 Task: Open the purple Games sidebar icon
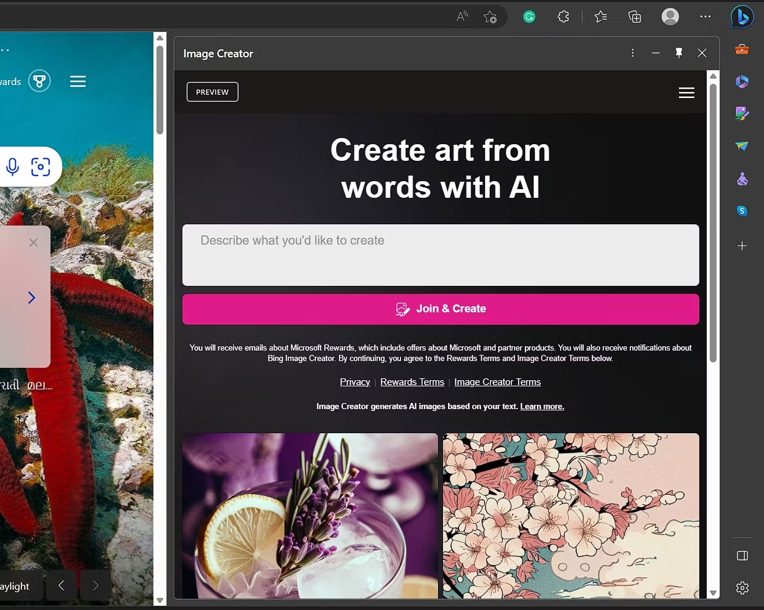742,179
